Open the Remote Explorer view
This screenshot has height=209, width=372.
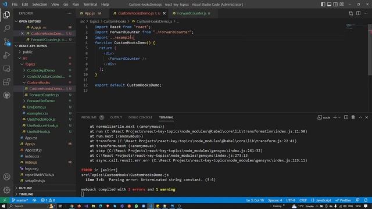point(6,69)
